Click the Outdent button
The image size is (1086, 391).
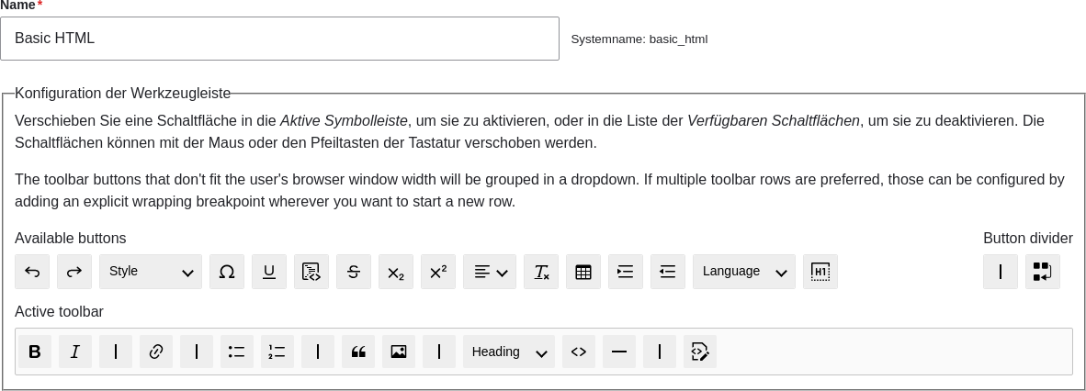[x=668, y=272]
